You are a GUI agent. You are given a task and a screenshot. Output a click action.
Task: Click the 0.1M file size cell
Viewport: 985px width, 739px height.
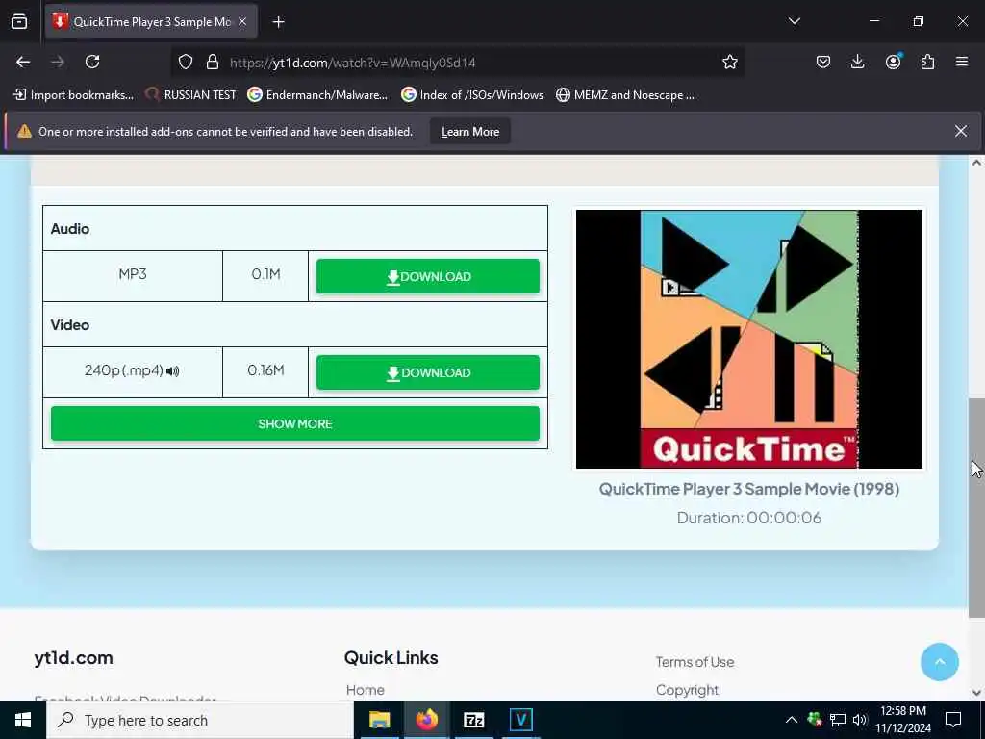pyautogui.click(x=265, y=274)
